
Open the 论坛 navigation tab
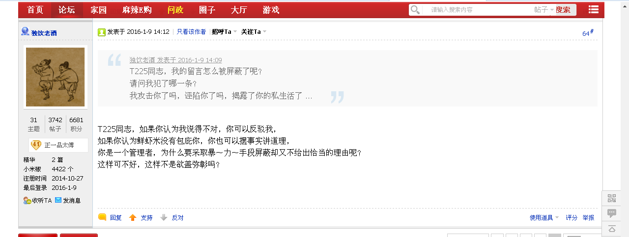coord(66,10)
